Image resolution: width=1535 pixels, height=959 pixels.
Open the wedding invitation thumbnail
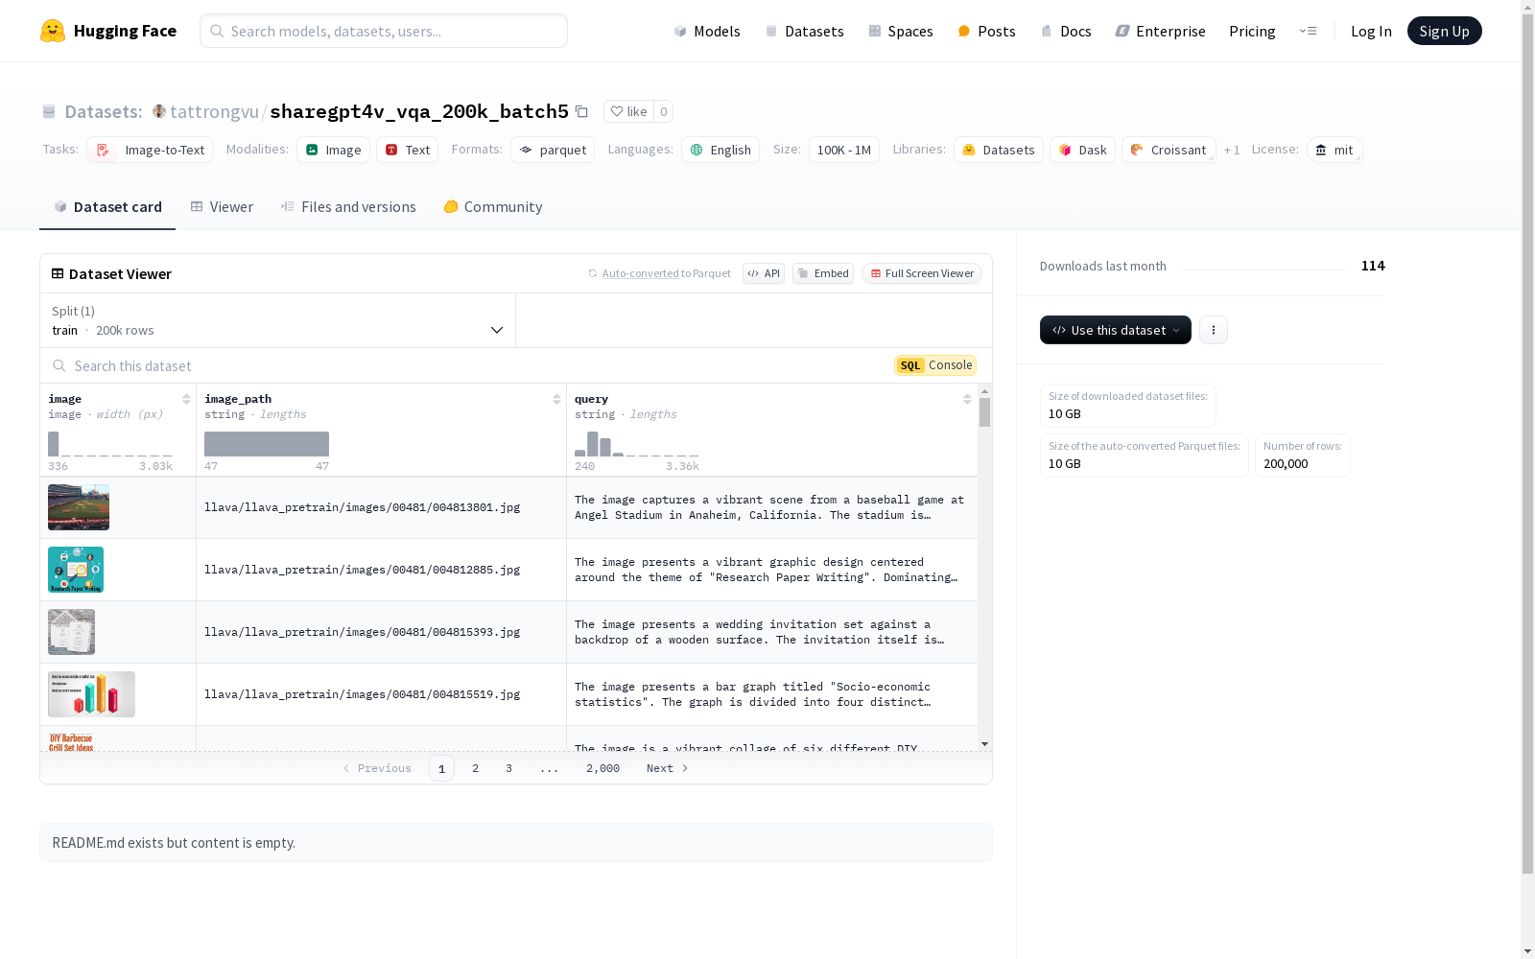pyautogui.click(x=71, y=632)
